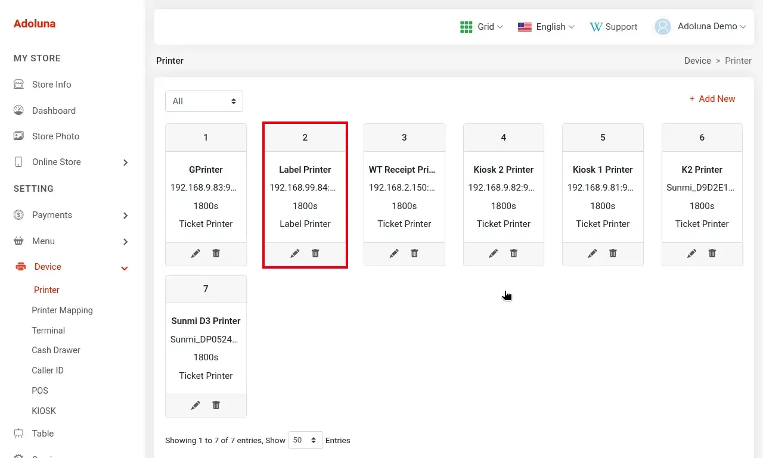Image resolution: width=763 pixels, height=458 pixels.
Task: Click the Dashboard gauge icon
Action: coord(18,110)
